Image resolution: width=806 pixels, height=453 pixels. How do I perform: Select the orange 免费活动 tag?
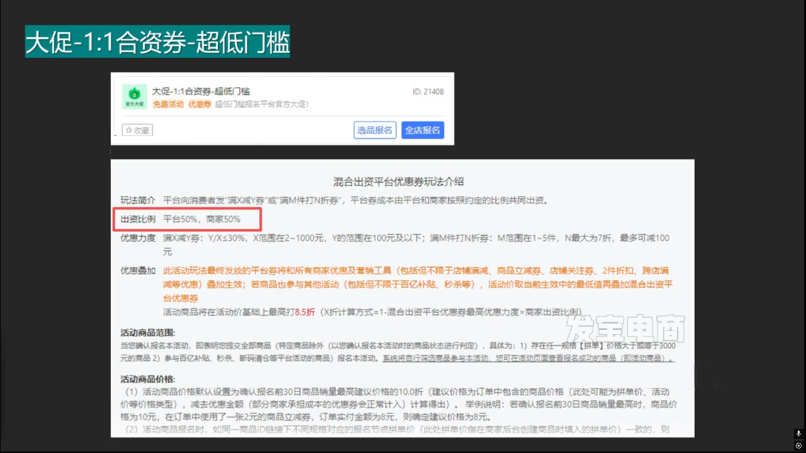[x=168, y=104]
